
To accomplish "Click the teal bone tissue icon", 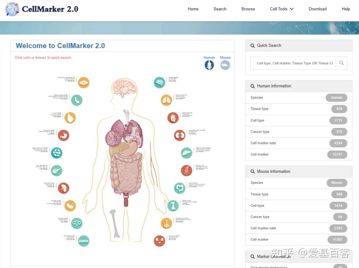I will point(173,206).
